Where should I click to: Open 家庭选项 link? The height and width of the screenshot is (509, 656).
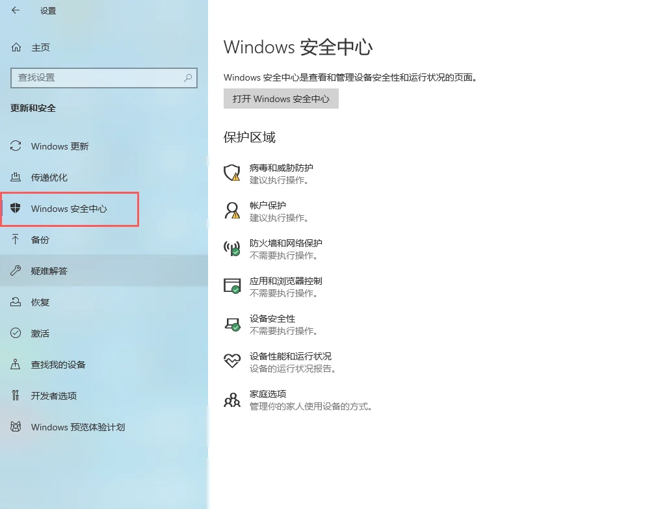(268, 393)
